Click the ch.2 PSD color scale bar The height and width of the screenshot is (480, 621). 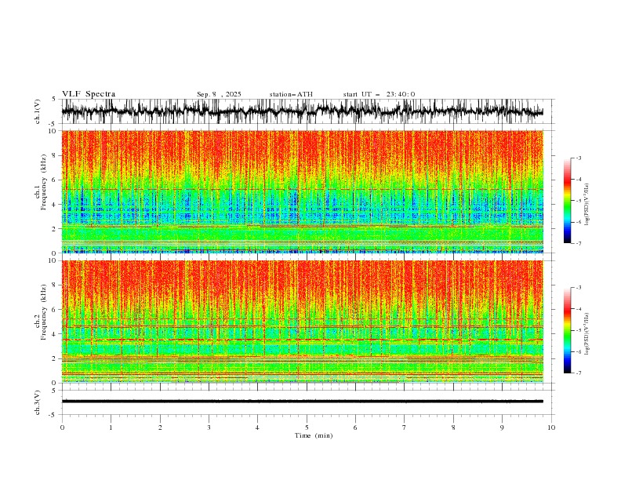[x=567, y=330]
